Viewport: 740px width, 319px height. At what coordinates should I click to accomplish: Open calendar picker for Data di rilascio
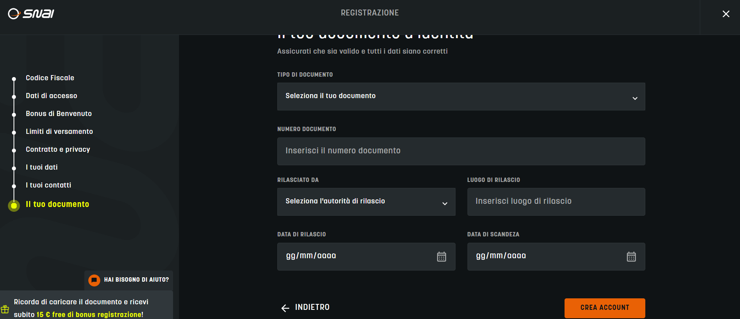click(x=442, y=257)
